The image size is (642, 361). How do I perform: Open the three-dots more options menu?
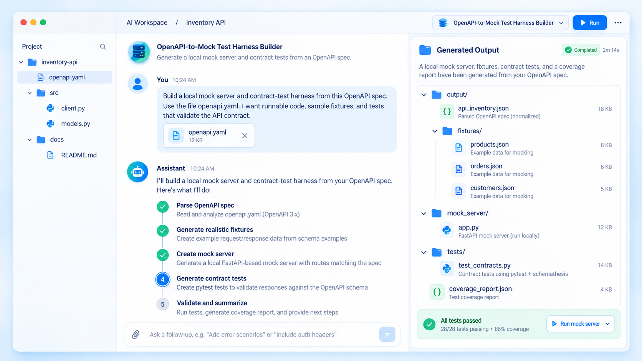[618, 23]
